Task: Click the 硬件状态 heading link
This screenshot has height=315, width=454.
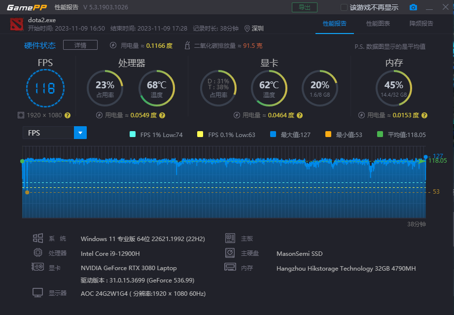Action: [x=40, y=45]
